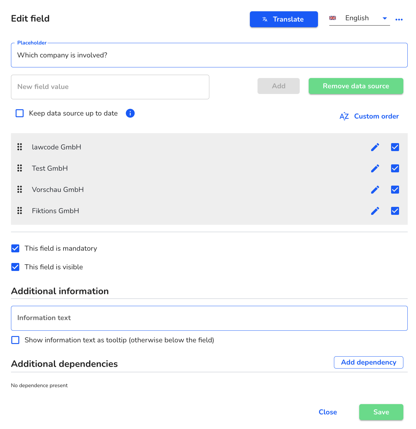
Task: Click the Remove data source button
Action: tap(356, 86)
